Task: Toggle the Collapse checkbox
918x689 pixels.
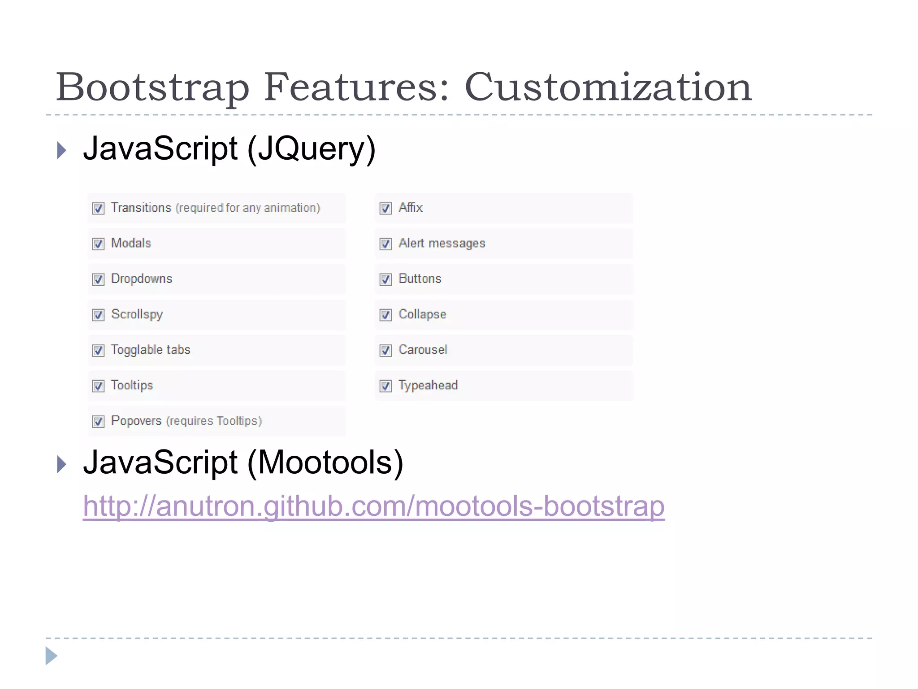Action: (x=385, y=314)
